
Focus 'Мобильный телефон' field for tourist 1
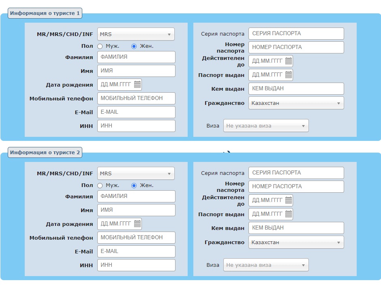pos(136,98)
